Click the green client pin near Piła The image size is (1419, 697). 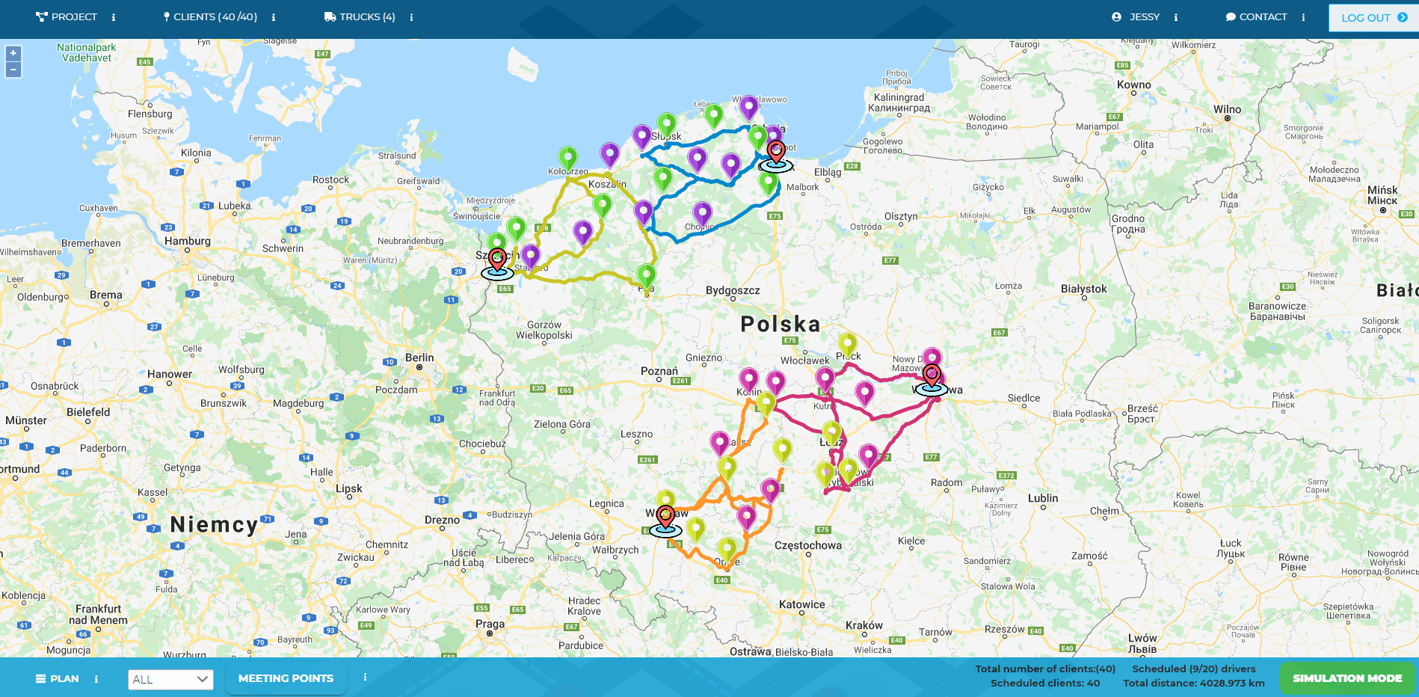tap(647, 276)
